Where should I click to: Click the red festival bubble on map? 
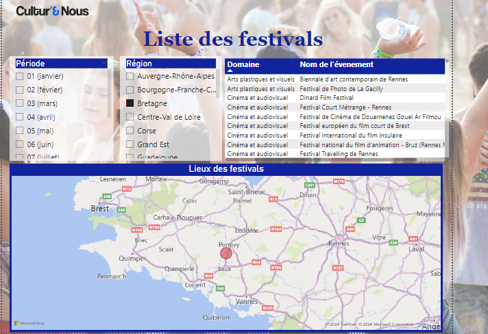[x=226, y=254]
